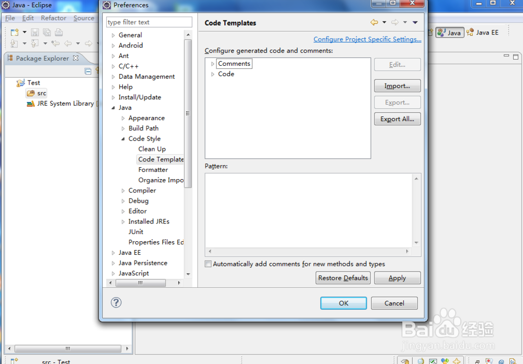Open the Edit menu

(x=28, y=18)
